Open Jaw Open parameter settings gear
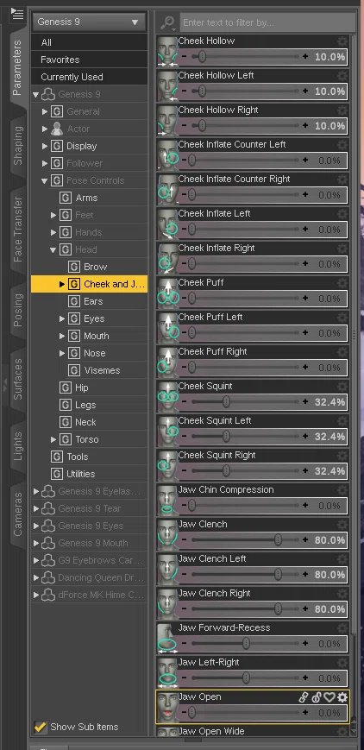364x750 pixels. pos(342,697)
